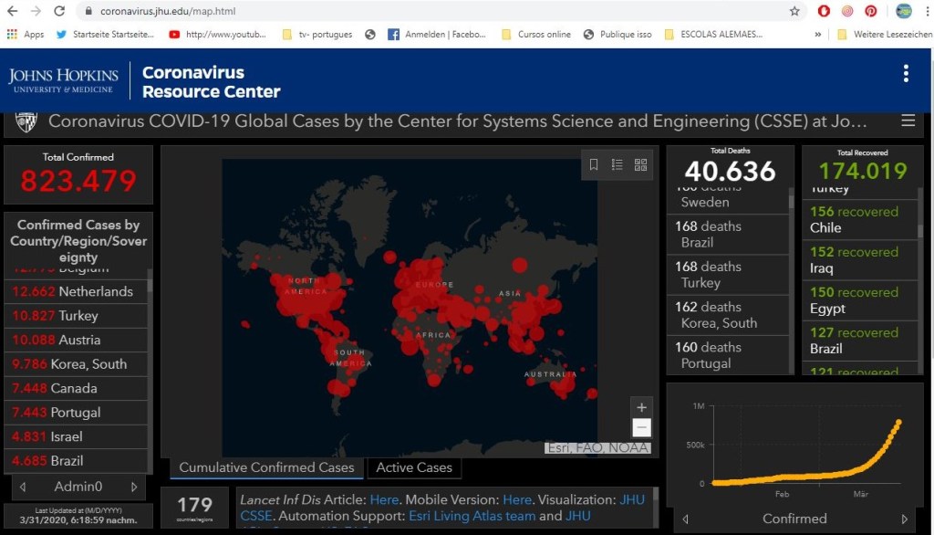
Task: Open the three-dot menu in blue header
Action: pyautogui.click(x=905, y=74)
